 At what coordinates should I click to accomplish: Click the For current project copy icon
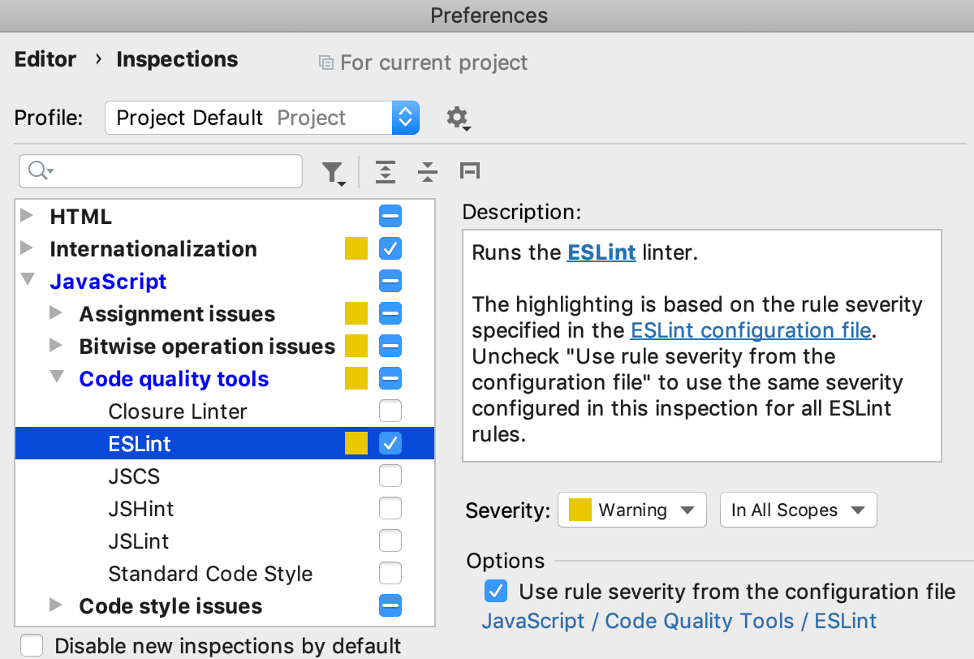[326, 62]
